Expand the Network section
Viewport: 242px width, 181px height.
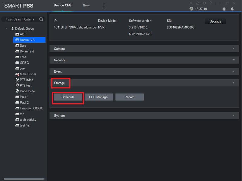click(x=142, y=60)
